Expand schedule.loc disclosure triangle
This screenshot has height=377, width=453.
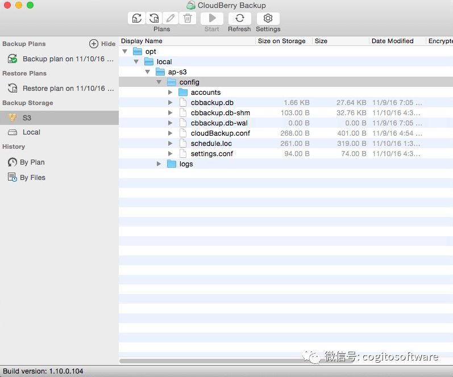tap(170, 144)
